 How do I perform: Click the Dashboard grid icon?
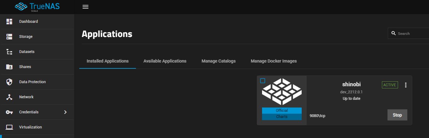click(x=9, y=22)
